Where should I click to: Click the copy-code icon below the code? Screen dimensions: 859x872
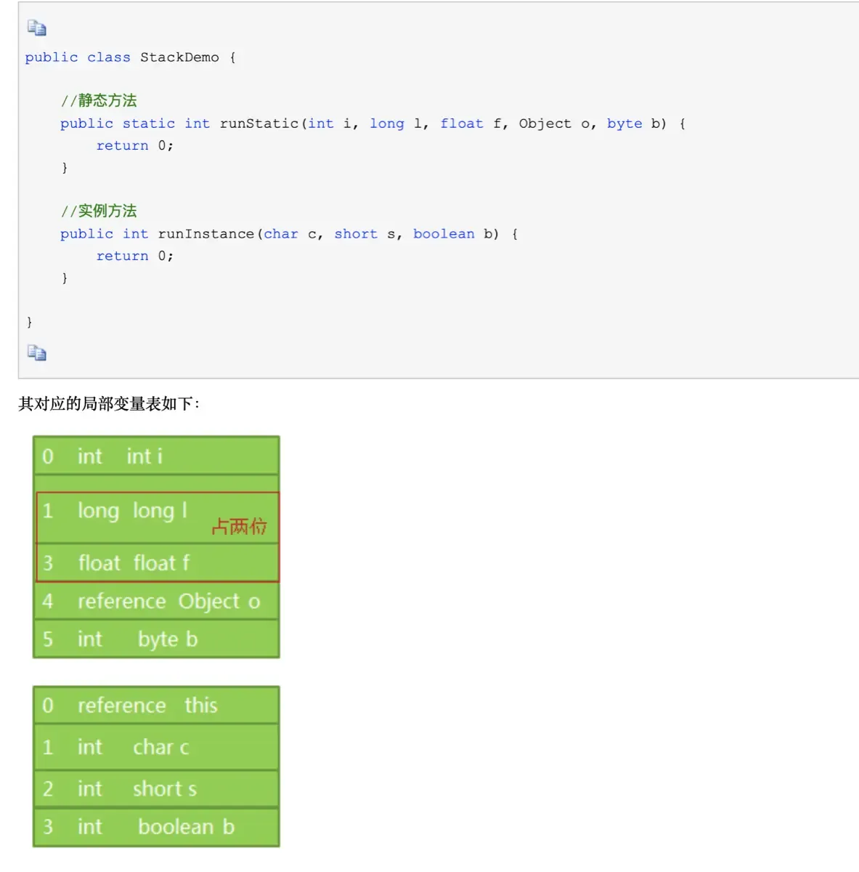click(37, 352)
